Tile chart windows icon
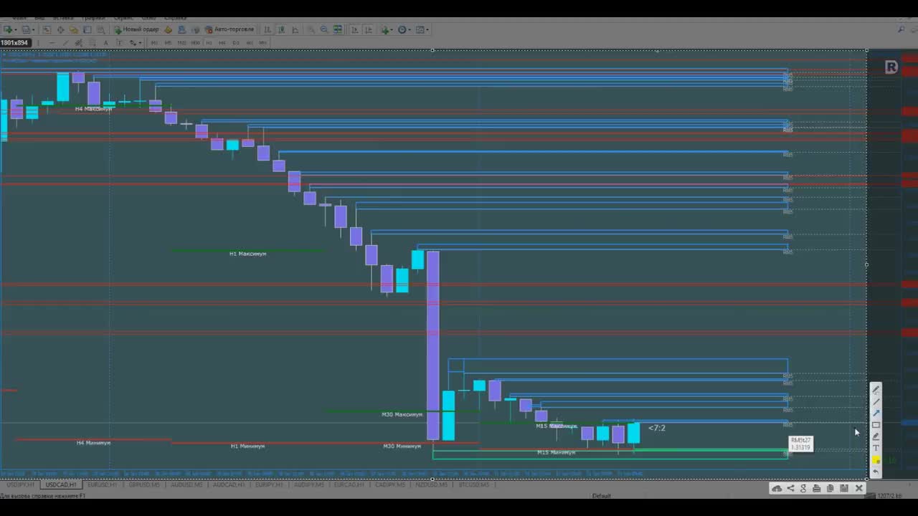The image size is (918, 516). [337, 29]
